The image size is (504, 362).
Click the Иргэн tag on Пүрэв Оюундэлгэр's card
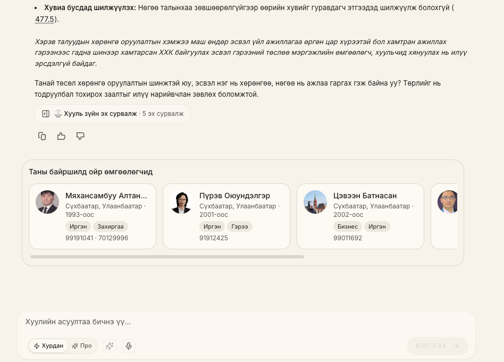pos(212,226)
